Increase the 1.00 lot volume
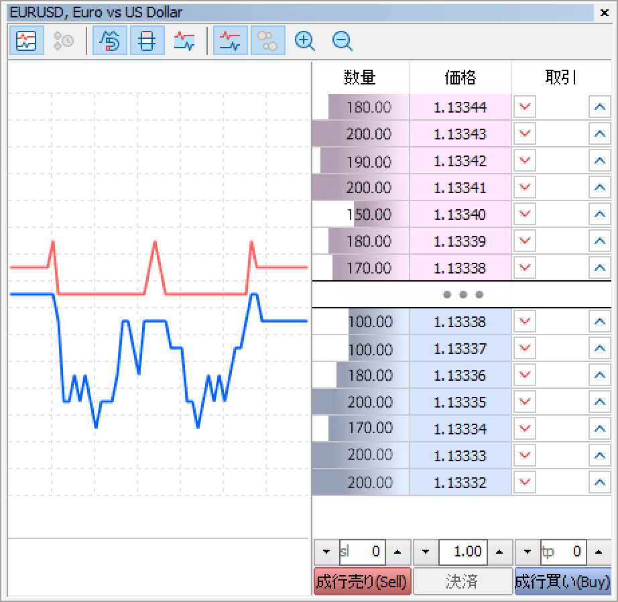Screen dimensions: 618x602 [499, 552]
